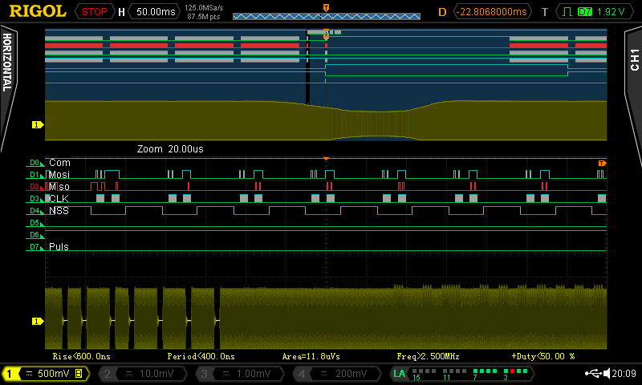Click the trigger rising edge icon
642x385 pixels.
tap(566, 12)
